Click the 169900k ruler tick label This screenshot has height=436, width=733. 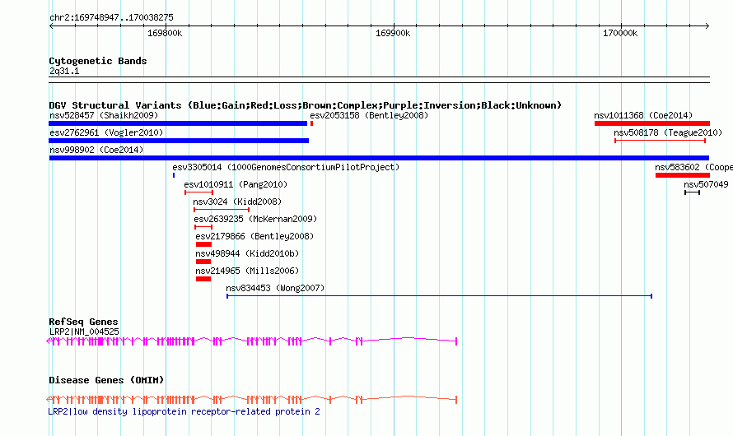[393, 34]
